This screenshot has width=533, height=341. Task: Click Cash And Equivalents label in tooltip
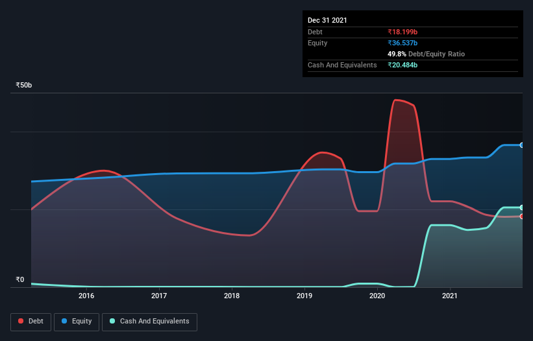click(x=342, y=65)
